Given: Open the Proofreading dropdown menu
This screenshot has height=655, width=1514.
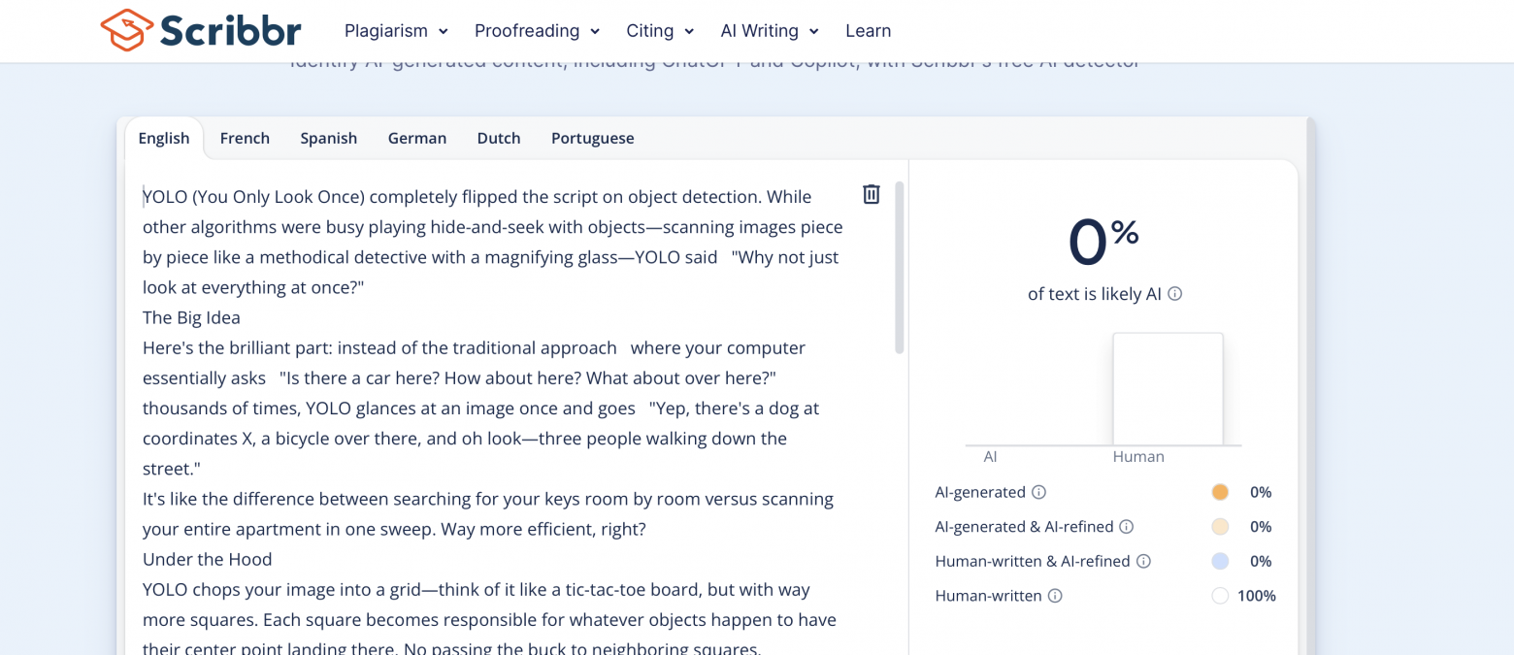Looking at the screenshot, I should pos(537,31).
